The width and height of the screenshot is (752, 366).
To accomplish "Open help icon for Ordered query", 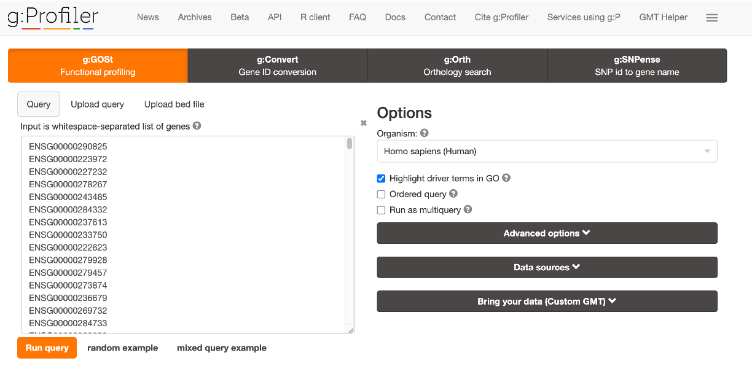I will point(453,193).
